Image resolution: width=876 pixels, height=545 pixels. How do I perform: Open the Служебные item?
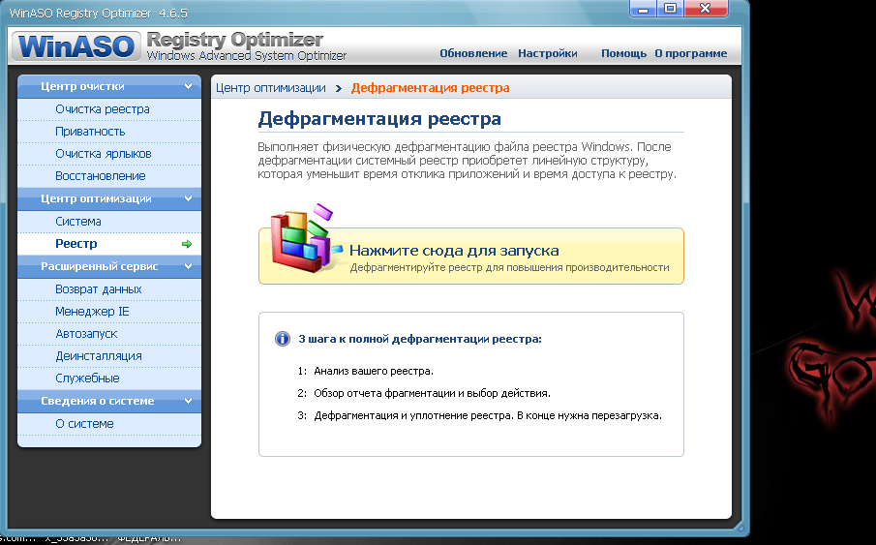(109, 378)
